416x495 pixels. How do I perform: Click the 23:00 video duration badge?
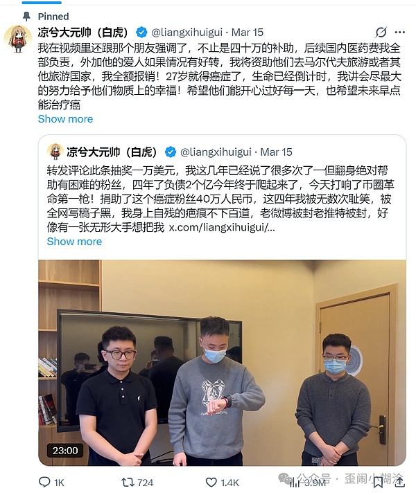(65, 450)
